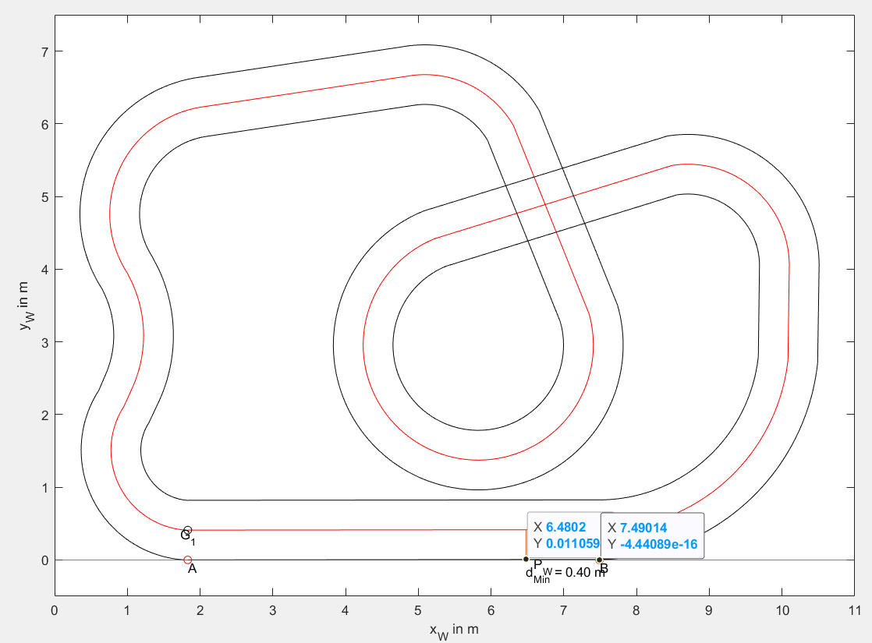Select the data point marker at P
Viewport: 872px width, 643px height.
(526, 559)
